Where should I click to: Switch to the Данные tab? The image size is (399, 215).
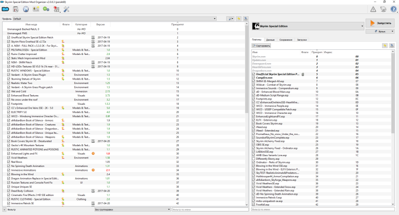tap(270, 40)
